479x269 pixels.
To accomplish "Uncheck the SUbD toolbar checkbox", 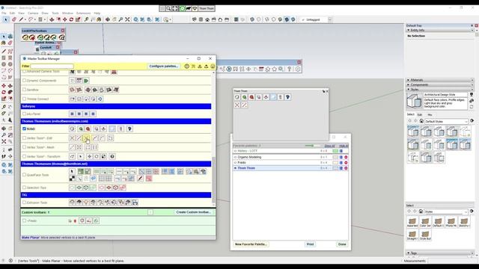I will [x=24, y=129].
